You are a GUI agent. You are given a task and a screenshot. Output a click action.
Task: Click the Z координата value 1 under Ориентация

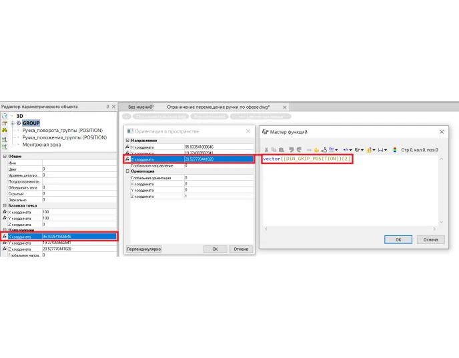[219, 196]
